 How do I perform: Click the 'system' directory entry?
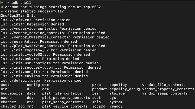click(116, 102)
